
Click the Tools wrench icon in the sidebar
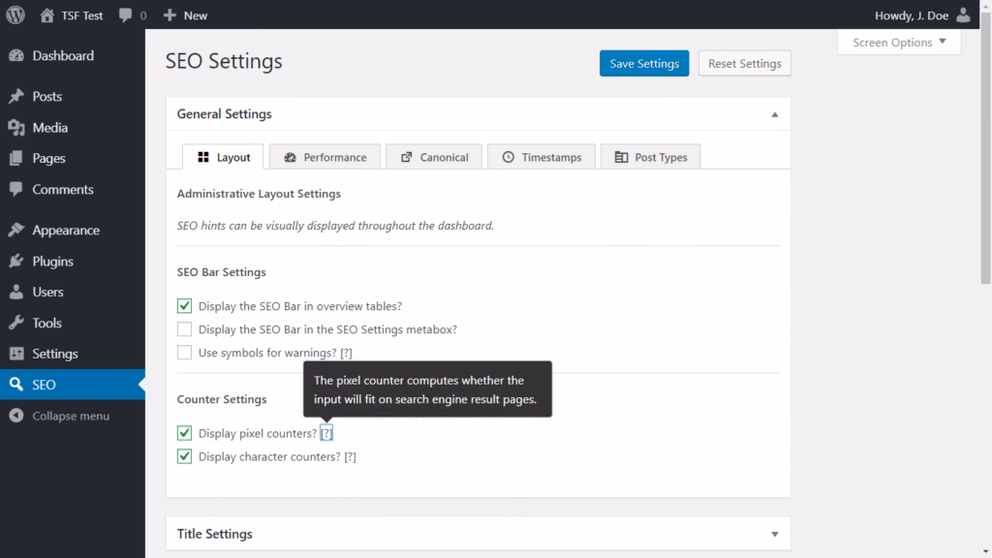(x=20, y=323)
